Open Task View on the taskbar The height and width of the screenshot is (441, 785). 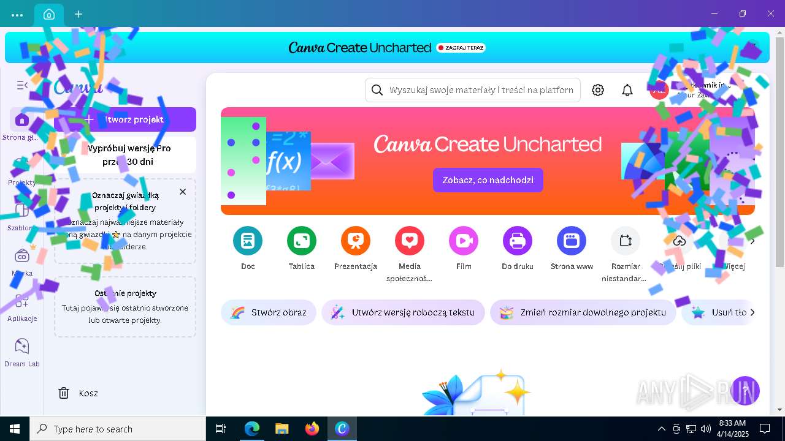click(x=221, y=429)
